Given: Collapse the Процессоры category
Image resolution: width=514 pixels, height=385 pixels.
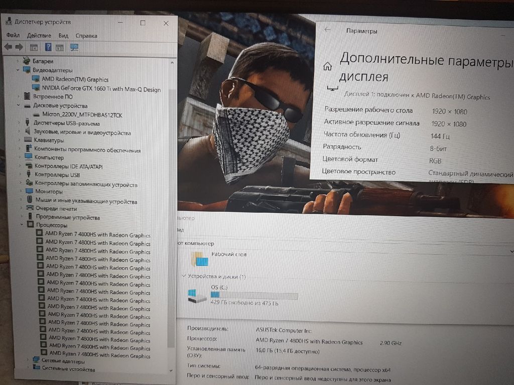Looking at the screenshot, I should 22,225.
